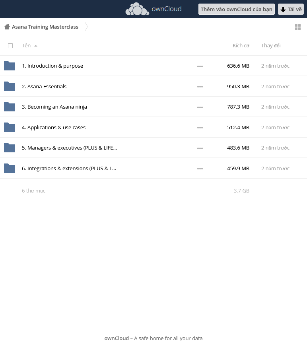Click the ownCloud footer link
This screenshot has height=356, width=307.
[x=117, y=338]
